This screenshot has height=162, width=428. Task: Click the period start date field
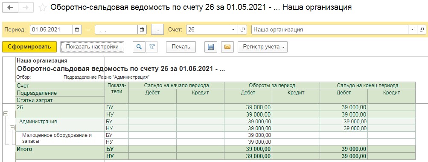coord(51,30)
